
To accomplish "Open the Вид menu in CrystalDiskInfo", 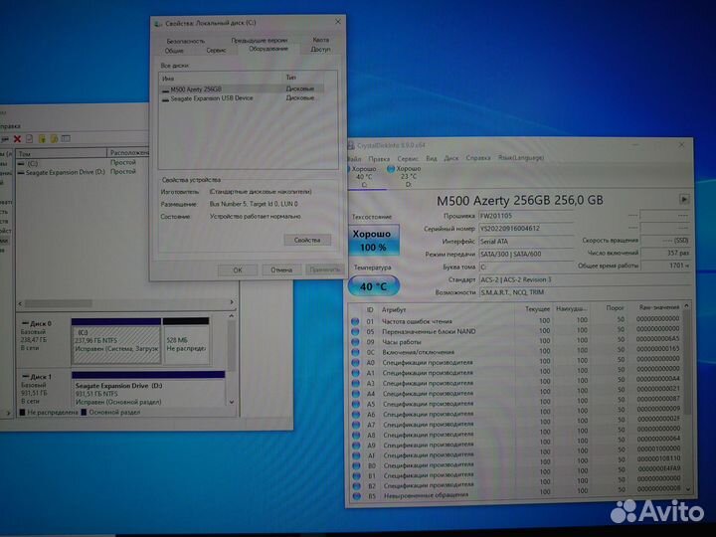I will click(432, 158).
